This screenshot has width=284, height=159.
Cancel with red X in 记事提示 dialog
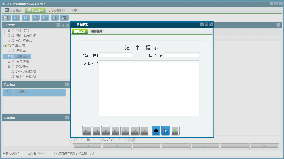(144, 131)
